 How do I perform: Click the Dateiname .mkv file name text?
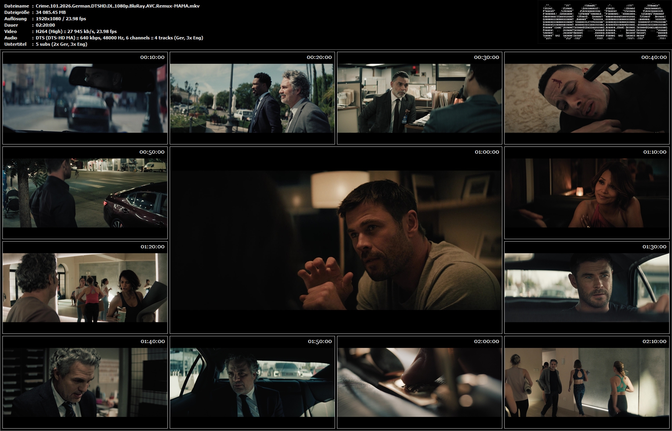(x=118, y=6)
